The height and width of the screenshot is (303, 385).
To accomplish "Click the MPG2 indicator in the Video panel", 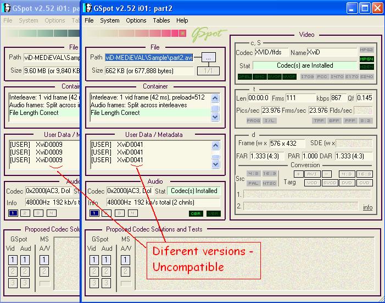I will pos(366,50).
